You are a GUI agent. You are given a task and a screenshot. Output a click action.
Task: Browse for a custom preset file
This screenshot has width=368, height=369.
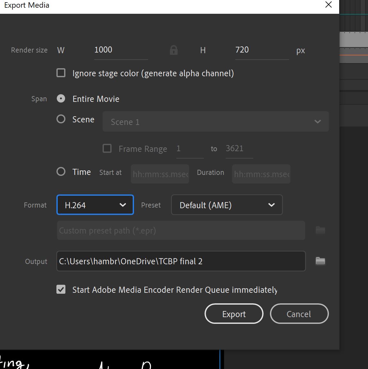[320, 230]
